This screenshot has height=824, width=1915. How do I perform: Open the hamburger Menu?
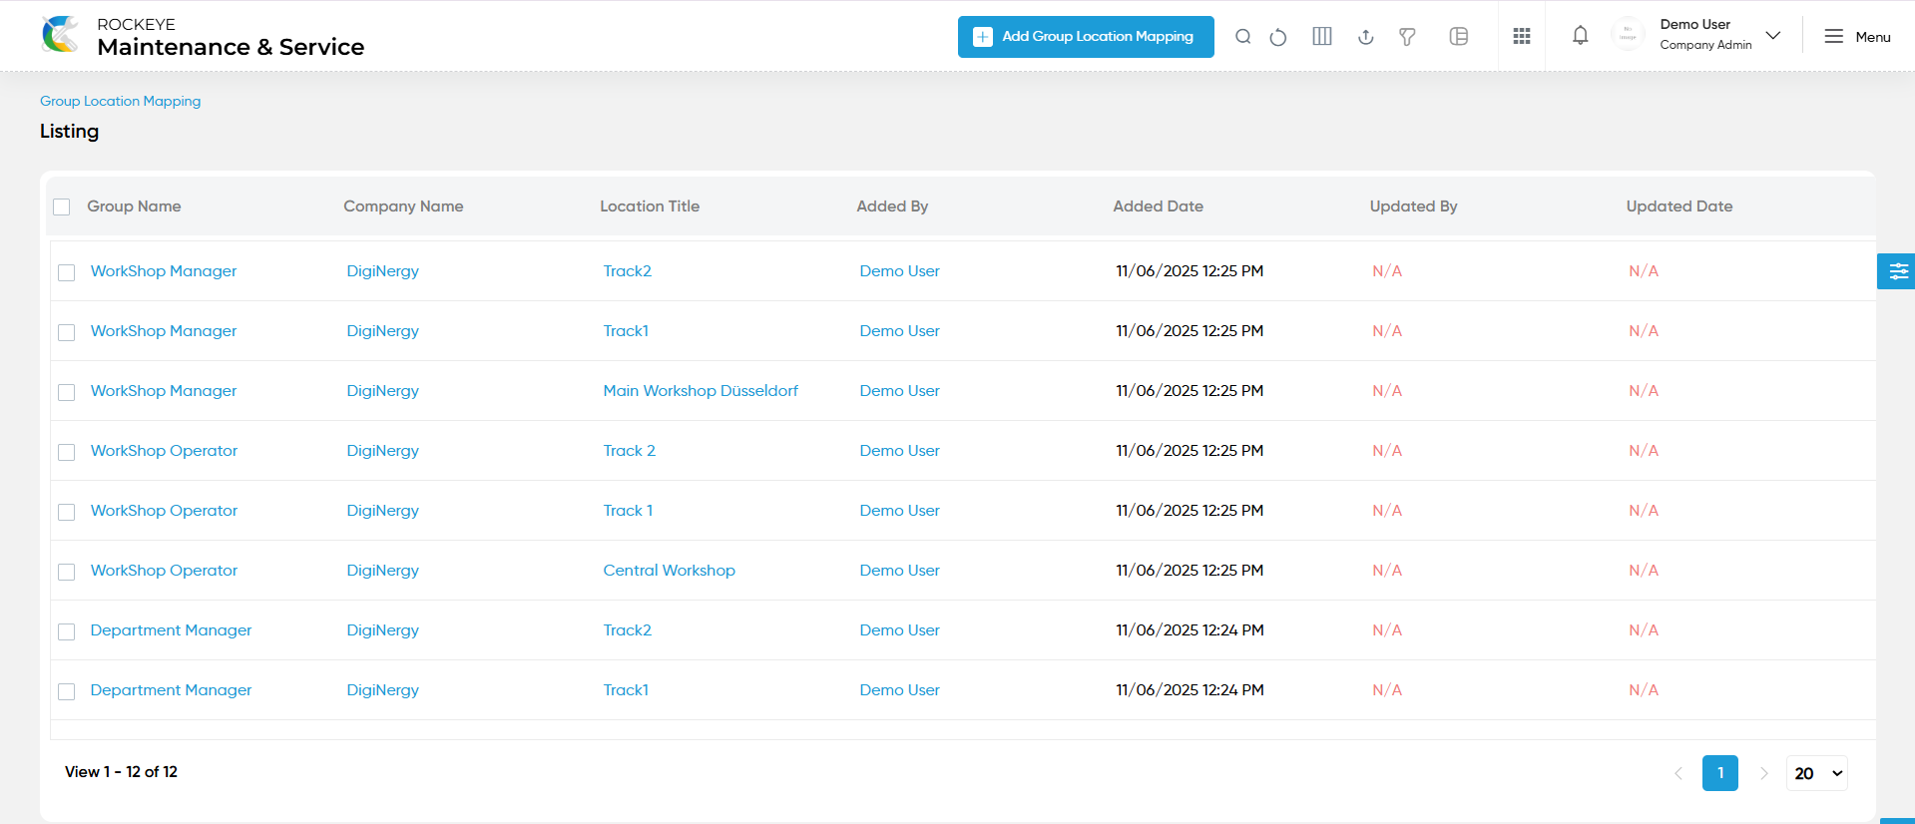pyautogui.click(x=1857, y=37)
